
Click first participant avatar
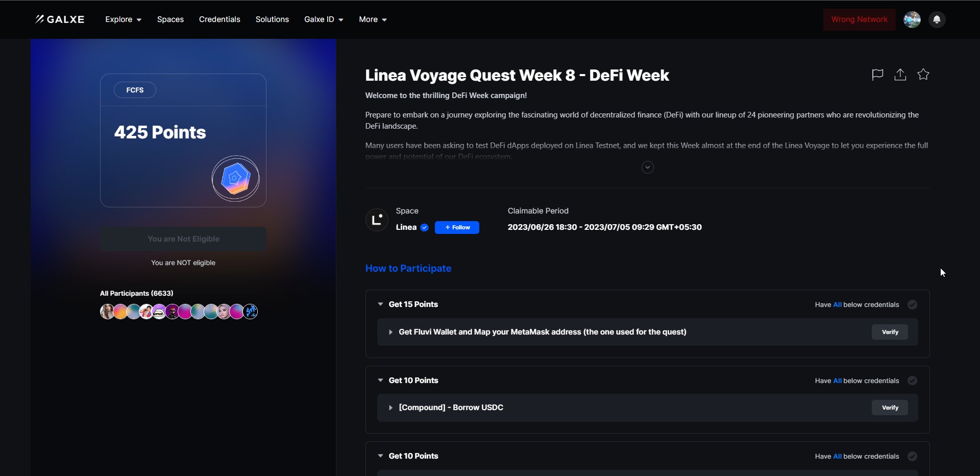(107, 312)
